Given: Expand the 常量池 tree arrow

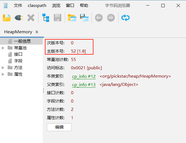Looking at the screenshot, I should tap(3, 48).
